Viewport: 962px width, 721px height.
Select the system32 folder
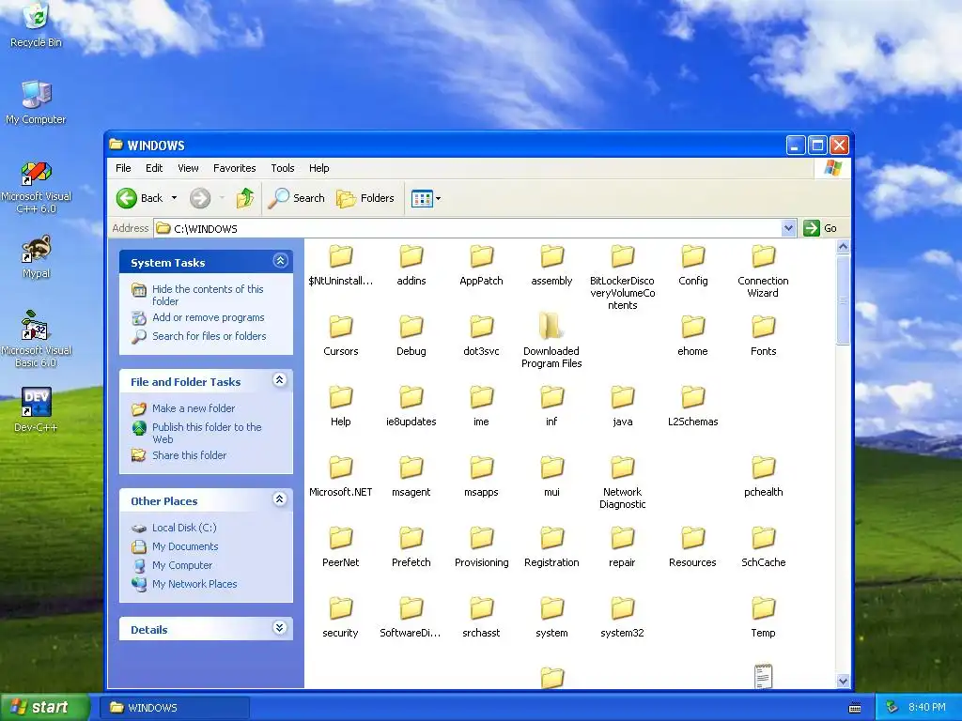click(622, 618)
